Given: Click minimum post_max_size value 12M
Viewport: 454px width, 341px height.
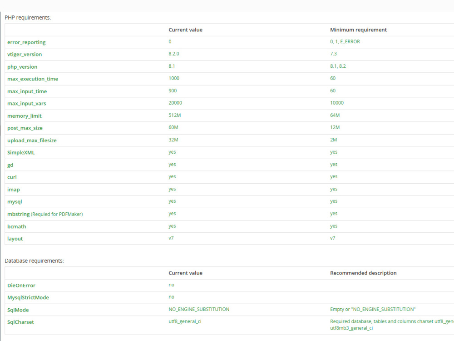Looking at the screenshot, I should click(x=335, y=128).
